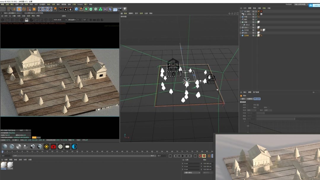The image size is (320, 180).
Task: Click the Octane render lock icon
Action: [x=26, y=20]
